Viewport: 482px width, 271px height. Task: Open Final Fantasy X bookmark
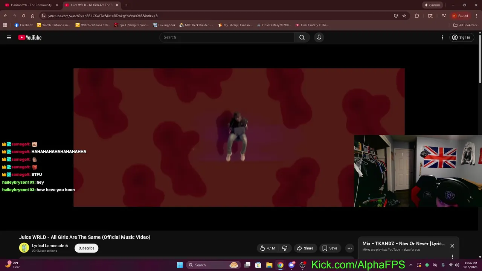tap(312, 25)
